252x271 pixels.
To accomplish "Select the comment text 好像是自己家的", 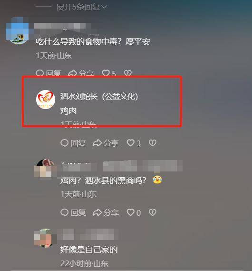I will point(89,250).
